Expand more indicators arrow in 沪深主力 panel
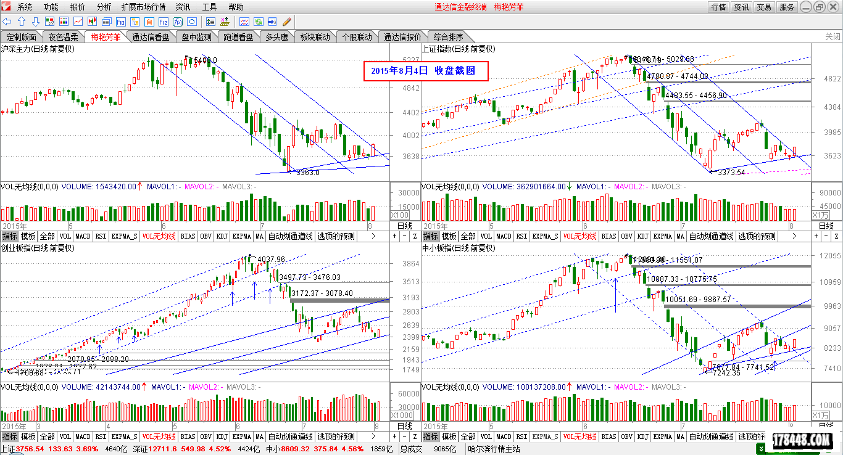Image resolution: width=843 pixels, height=455 pixels. coord(373,236)
